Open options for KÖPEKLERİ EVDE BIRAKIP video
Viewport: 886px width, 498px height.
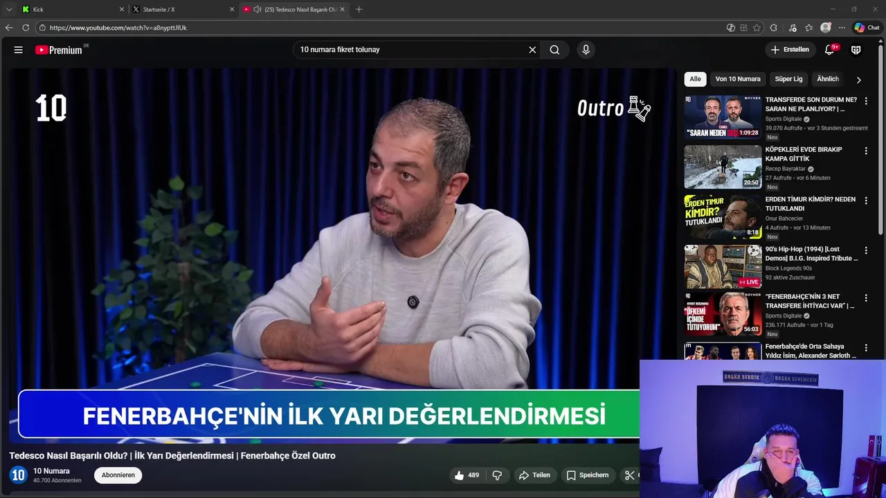[865, 151]
